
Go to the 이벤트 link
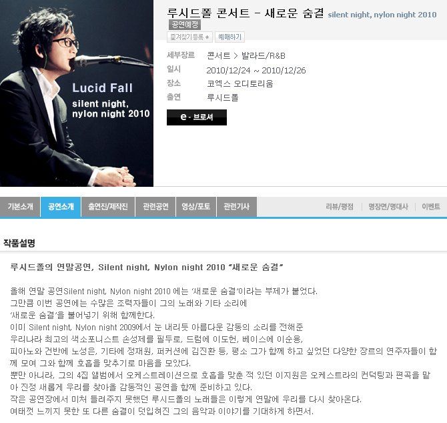(431, 207)
